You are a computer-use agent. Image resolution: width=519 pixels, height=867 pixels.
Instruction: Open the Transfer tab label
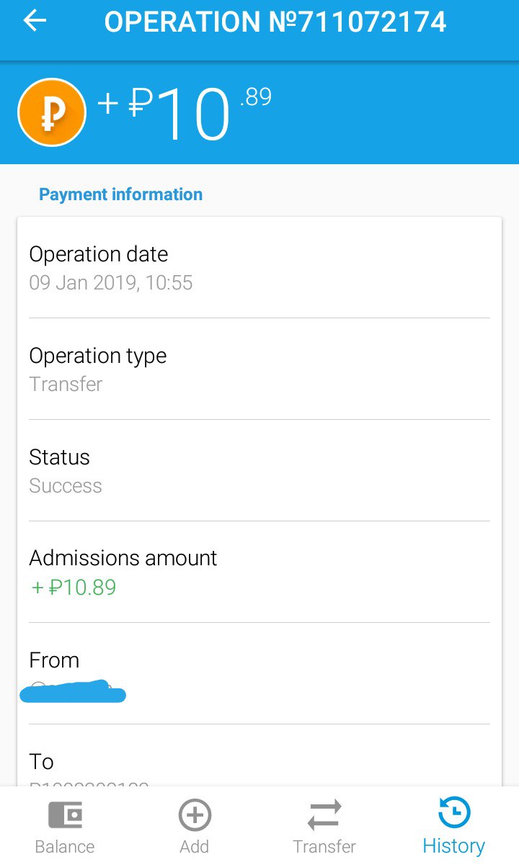(x=324, y=847)
